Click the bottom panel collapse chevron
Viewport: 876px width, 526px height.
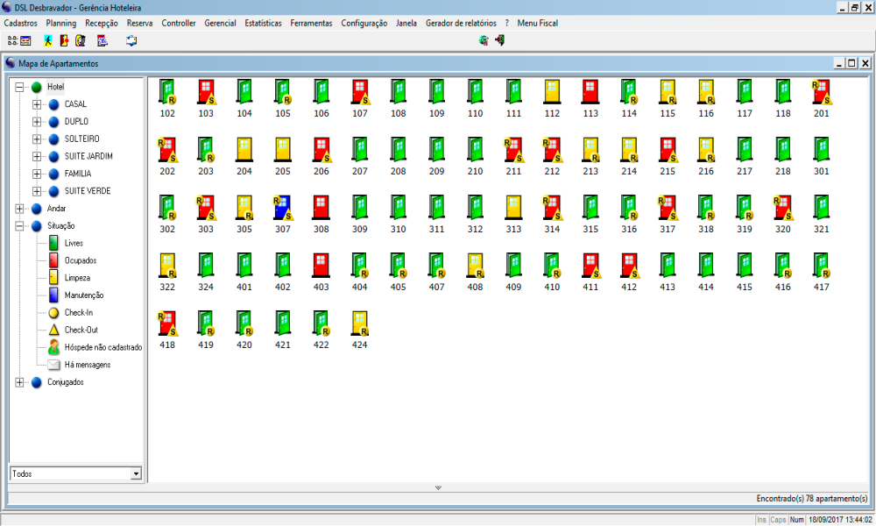click(439, 488)
